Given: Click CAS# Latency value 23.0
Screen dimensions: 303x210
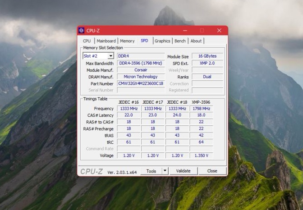Looking at the screenshot, I should tap(153, 115).
